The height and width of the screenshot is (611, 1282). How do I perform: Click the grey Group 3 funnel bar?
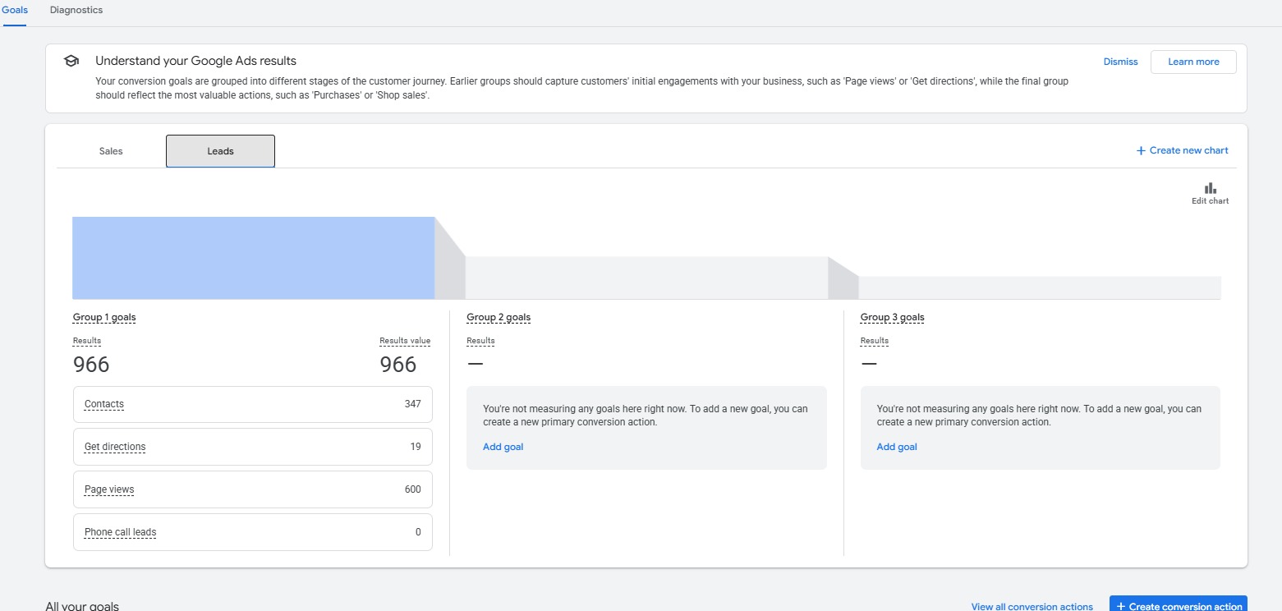tap(1040, 287)
